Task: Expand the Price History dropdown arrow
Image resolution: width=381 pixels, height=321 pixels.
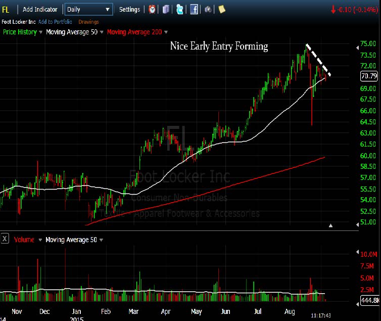Action: pyautogui.click(x=40, y=32)
